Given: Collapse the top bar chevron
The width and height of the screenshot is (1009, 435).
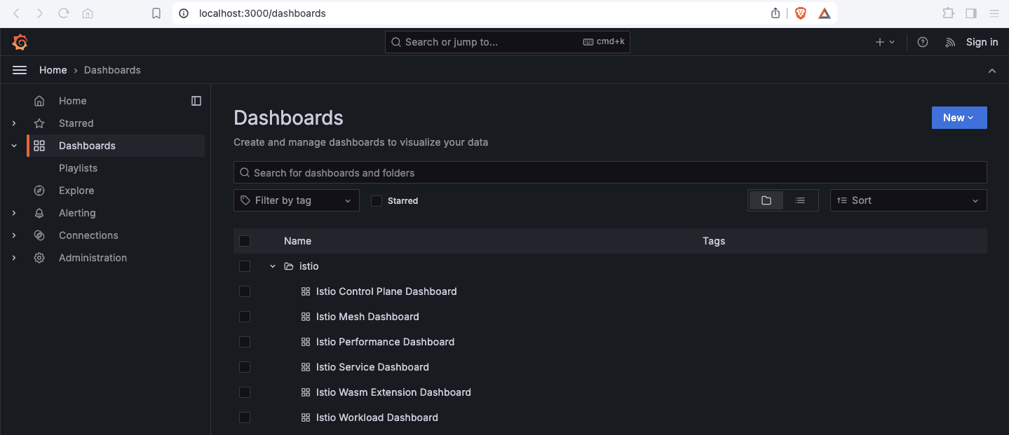Looking at the screenshot, I should (992, 70).
